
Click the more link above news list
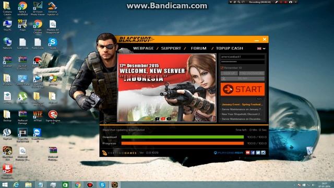[260, 99]
